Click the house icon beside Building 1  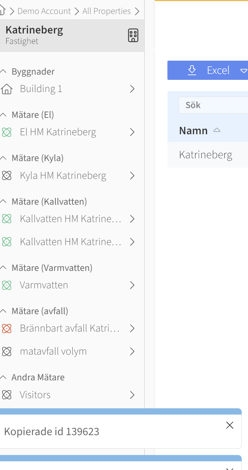click(7, 89)
